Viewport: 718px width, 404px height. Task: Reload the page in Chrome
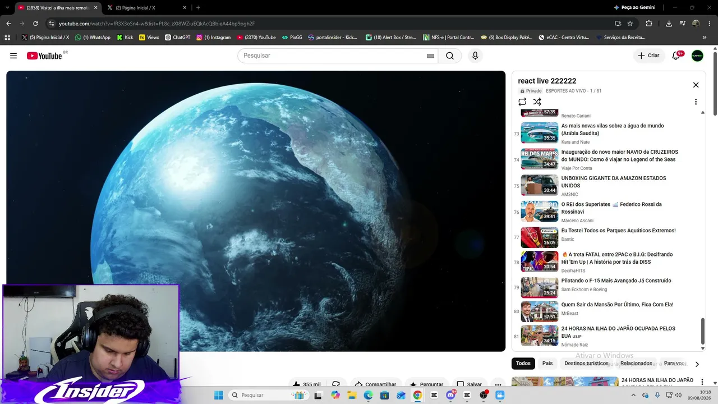coord(35,24)
